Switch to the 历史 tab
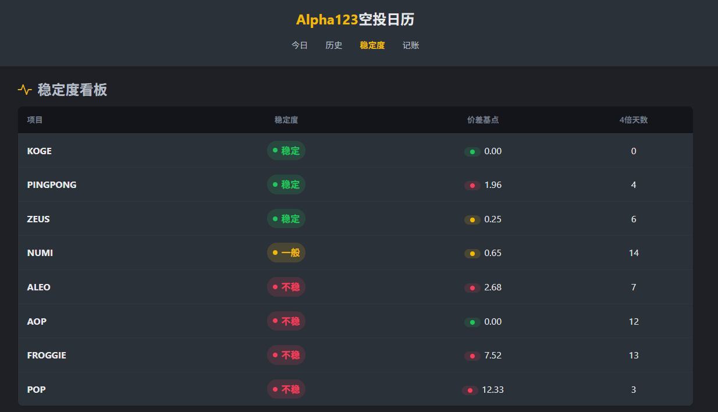This screenshot has height=412, width=718. pos(334,45)
